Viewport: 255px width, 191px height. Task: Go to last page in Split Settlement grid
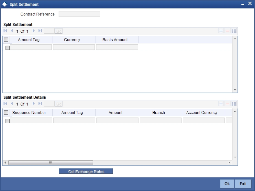(x=40, y=31)
